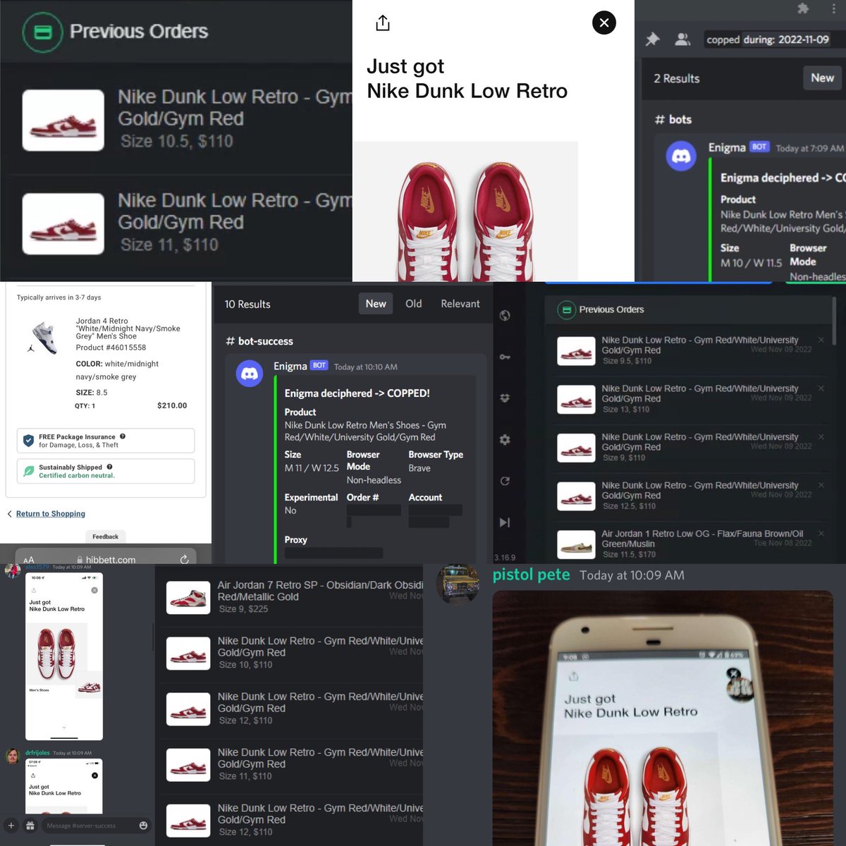Click the plus icon next to the message box
This screenshot has width=846, height=846.
pyautogui.click(x=11, y=825)
